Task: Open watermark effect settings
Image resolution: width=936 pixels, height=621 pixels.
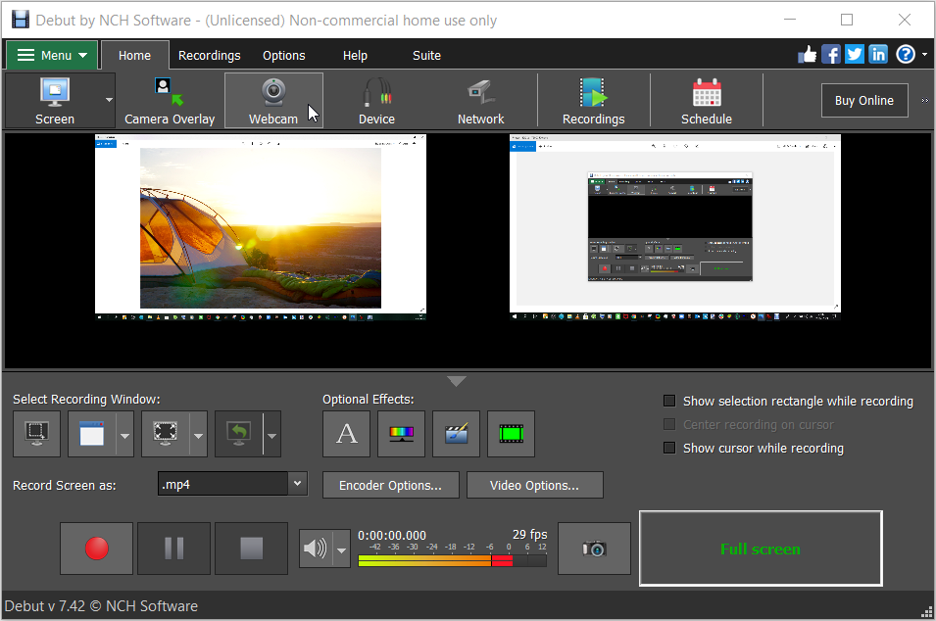Action: tap(456, 434)
